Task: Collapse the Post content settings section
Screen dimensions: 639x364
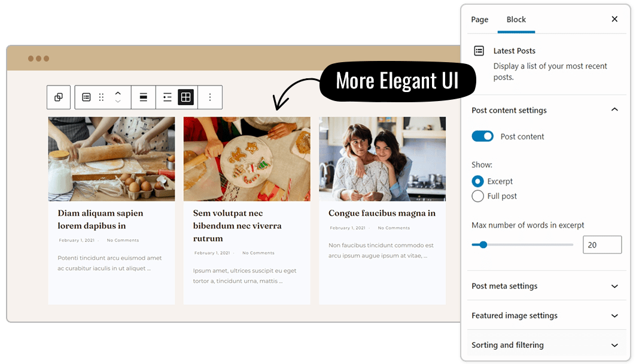Action: (614, 110)
